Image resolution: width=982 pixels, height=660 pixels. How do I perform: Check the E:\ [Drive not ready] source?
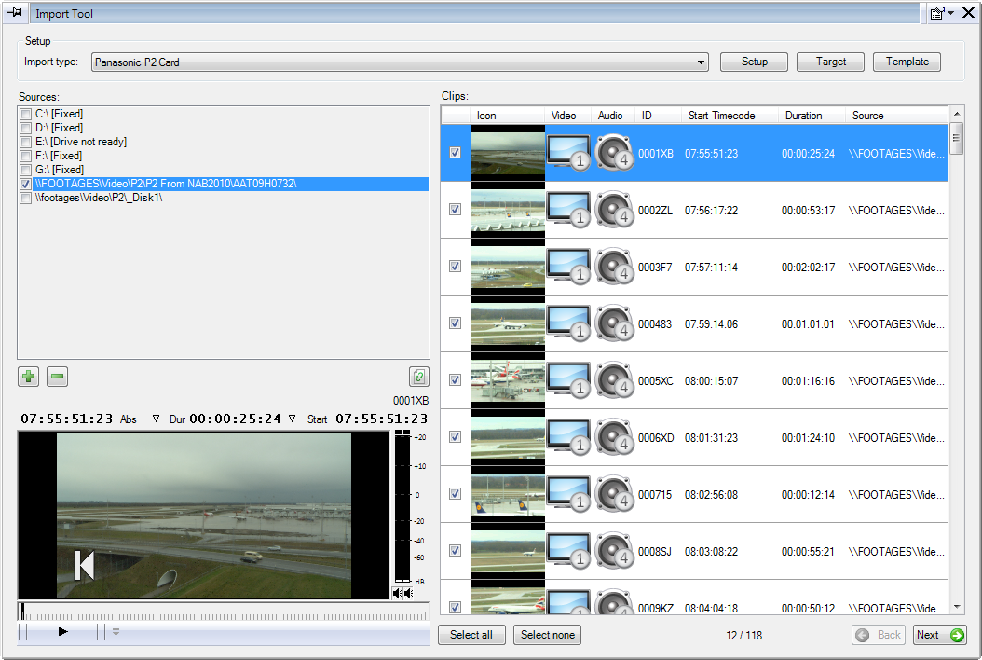(26, 143)
